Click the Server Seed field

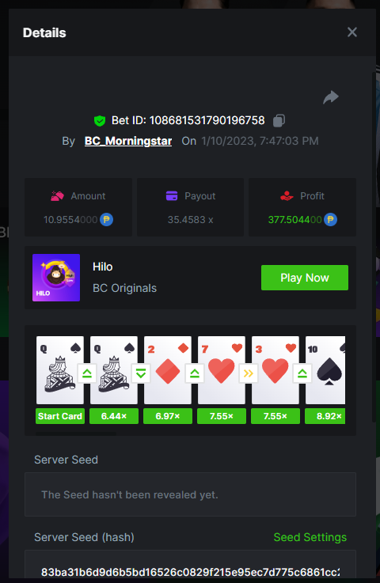coord(190,494)
